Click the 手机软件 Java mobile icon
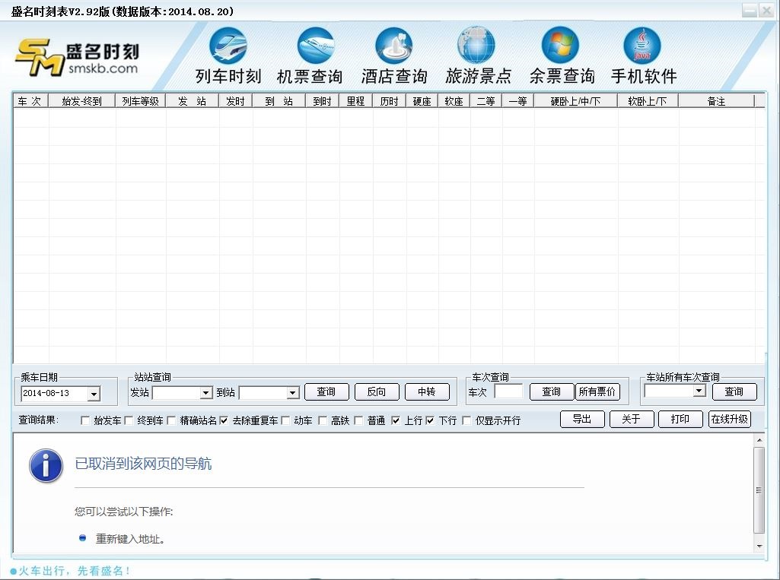The height and width of the screenshot is (580, 780). point(642,46)
